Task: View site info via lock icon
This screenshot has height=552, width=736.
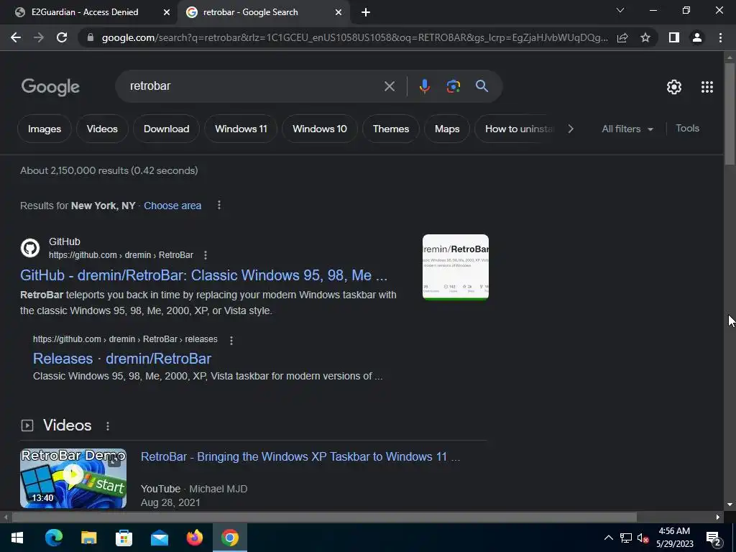Action: [x=91, y=37]
